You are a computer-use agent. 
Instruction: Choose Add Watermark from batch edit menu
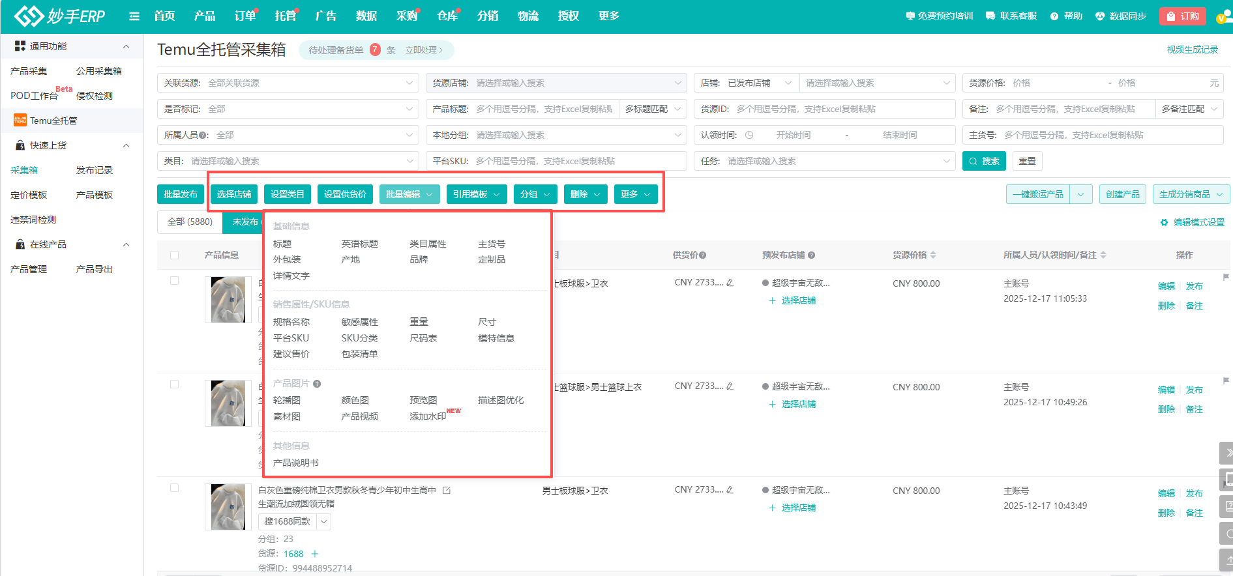click(x=428, y=416)
